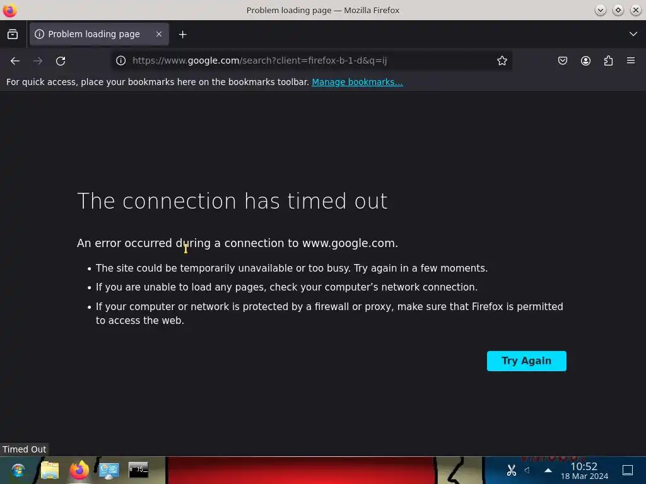Click the Firefox logo in title bar
Image resolution: width=646 pixels, height=484 pixels.
pyautogui.click(x=9, y=10)
